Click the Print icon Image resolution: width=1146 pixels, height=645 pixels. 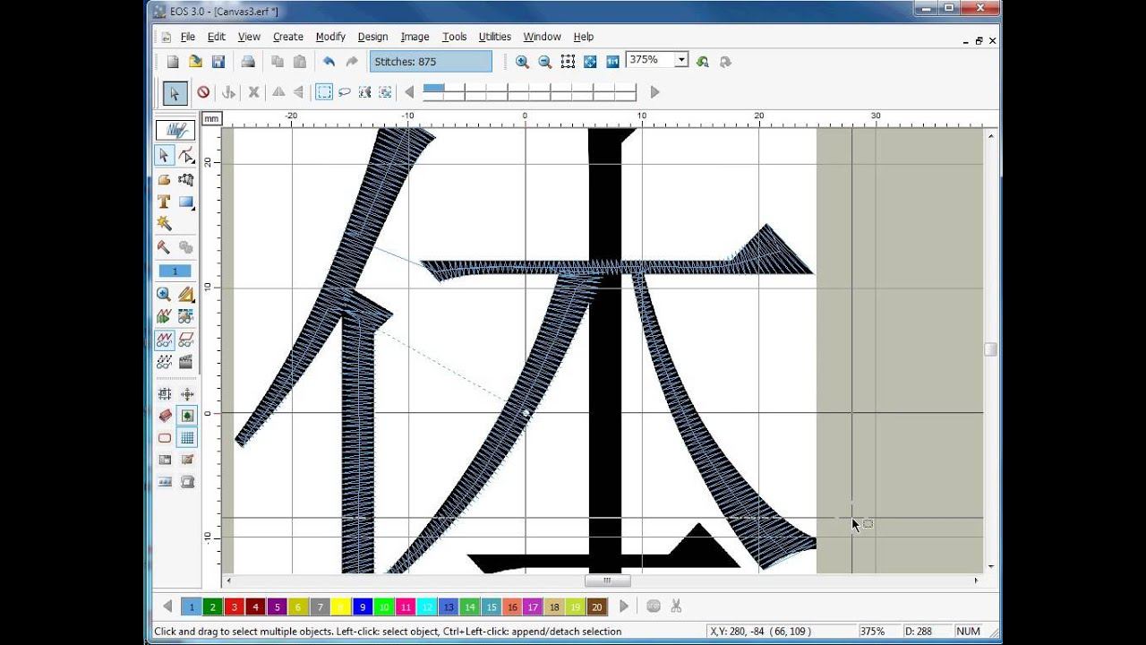[x=248, y=62]
